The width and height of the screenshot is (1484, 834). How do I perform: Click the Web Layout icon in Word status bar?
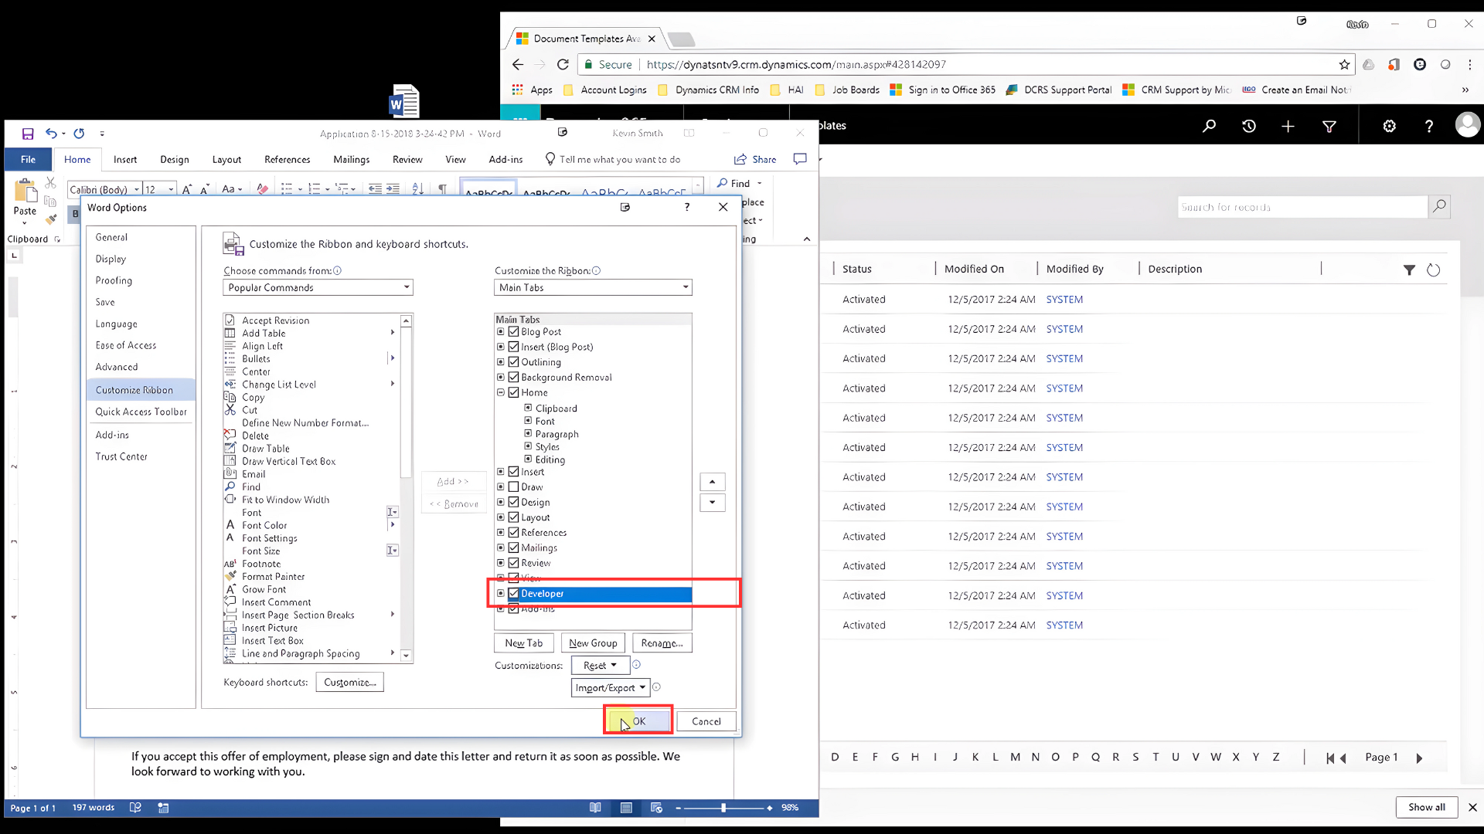point(656,808)
